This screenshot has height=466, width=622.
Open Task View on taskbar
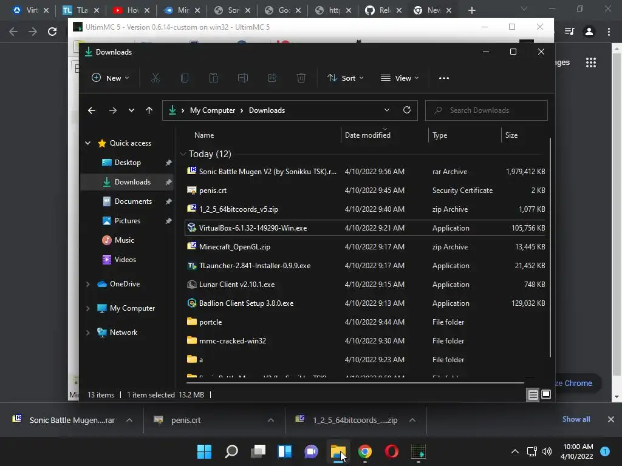[x=258, y=451]
